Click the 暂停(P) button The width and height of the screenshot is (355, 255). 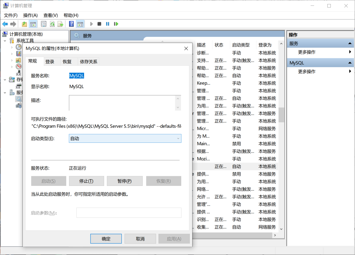(124, 181)
